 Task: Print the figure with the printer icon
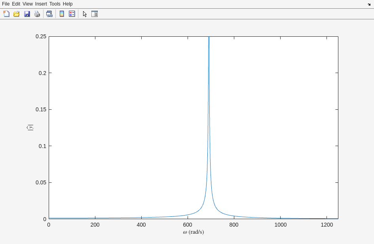tap(37, 14)
